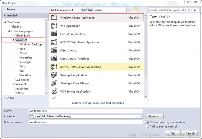The height and width of the screenshot is (139, 202).
Task: Select Workflow category in the tree
Action: (x=25, y=75)
